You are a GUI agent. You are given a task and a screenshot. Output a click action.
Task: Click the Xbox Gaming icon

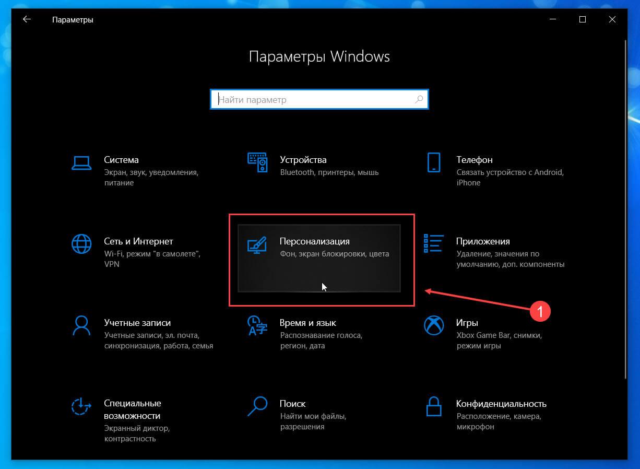[x=434, y=325]
